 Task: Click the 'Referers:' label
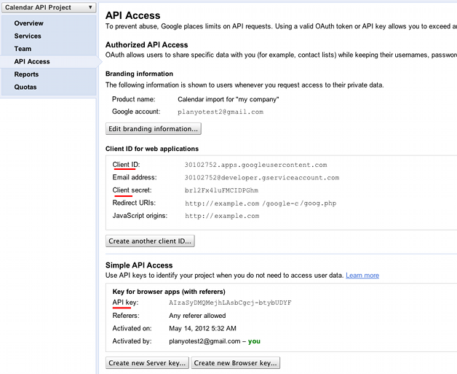(x=126, y=316)
